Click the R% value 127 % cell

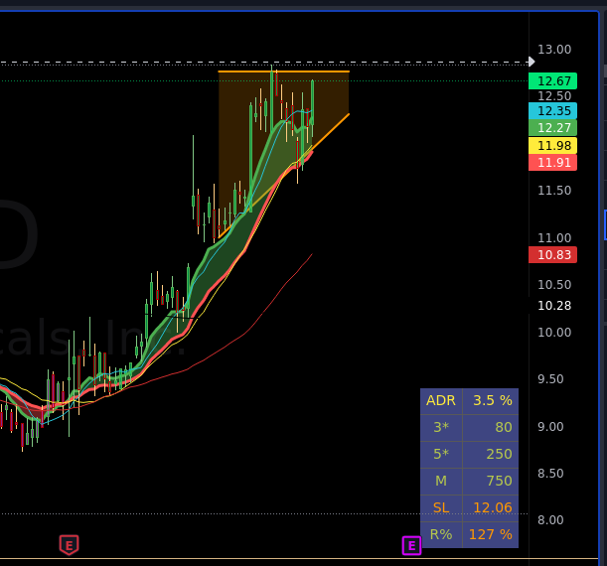[491, 535]
